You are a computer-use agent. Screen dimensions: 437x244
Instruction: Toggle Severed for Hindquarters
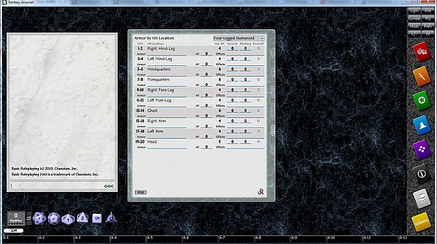point(259,69)
